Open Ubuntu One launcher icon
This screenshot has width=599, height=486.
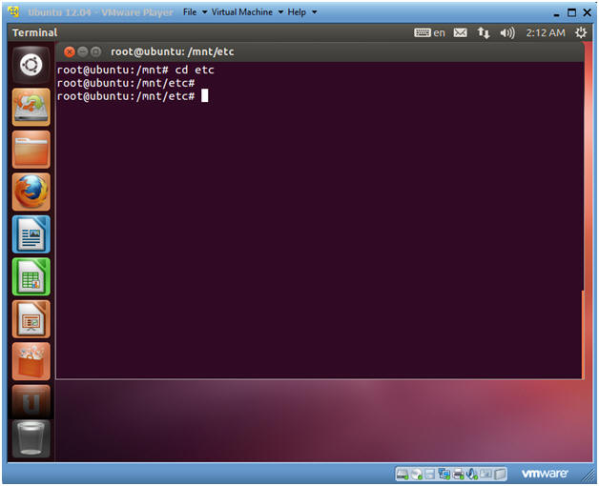(x=31, y=401)
